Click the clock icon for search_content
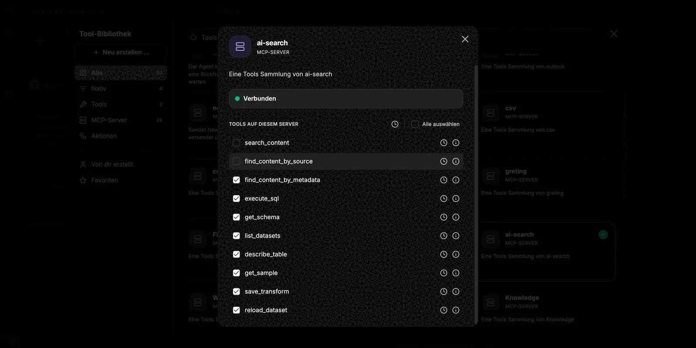 444,143
